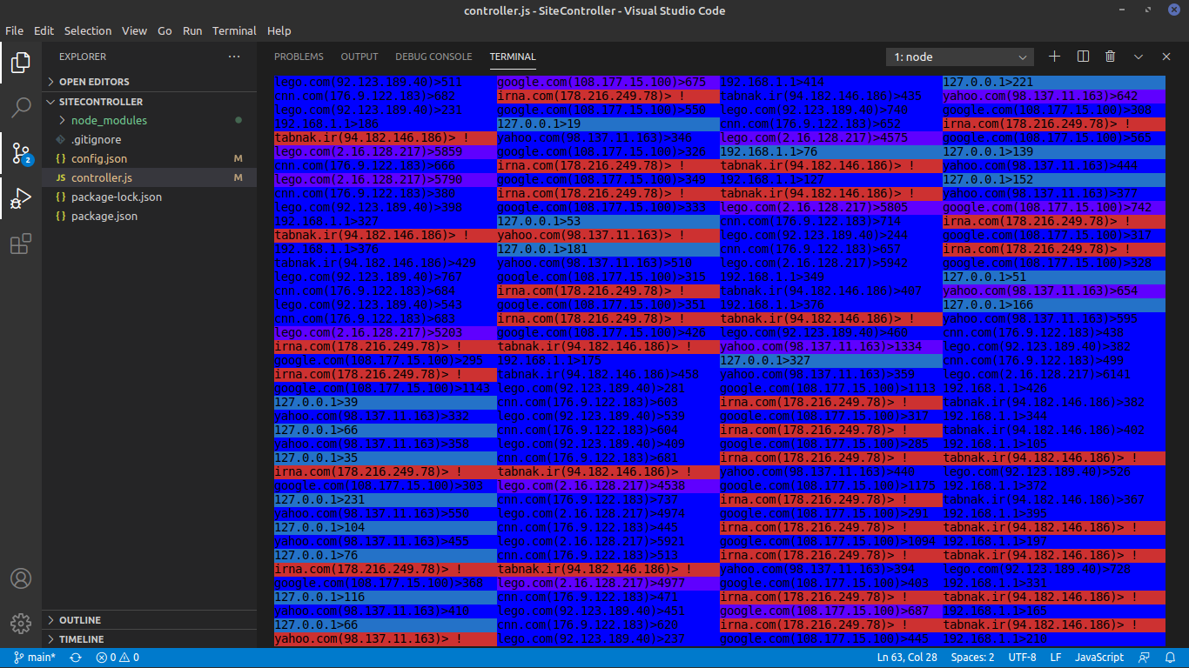The width and height of the screenshot is (1189, 668).
Task: Expand the OUTLINE section
Action: 150,620
